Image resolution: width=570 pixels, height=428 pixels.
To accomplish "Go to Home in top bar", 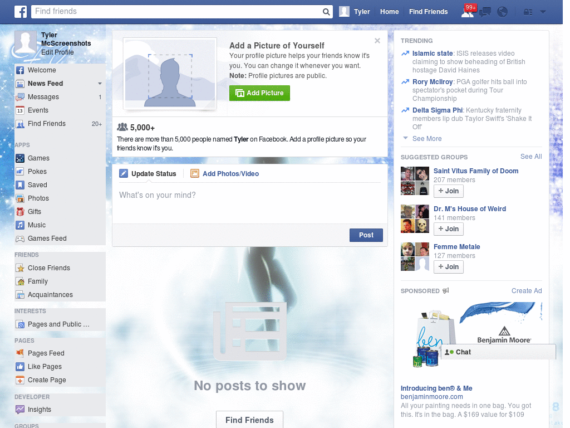I will coord(389,12).
